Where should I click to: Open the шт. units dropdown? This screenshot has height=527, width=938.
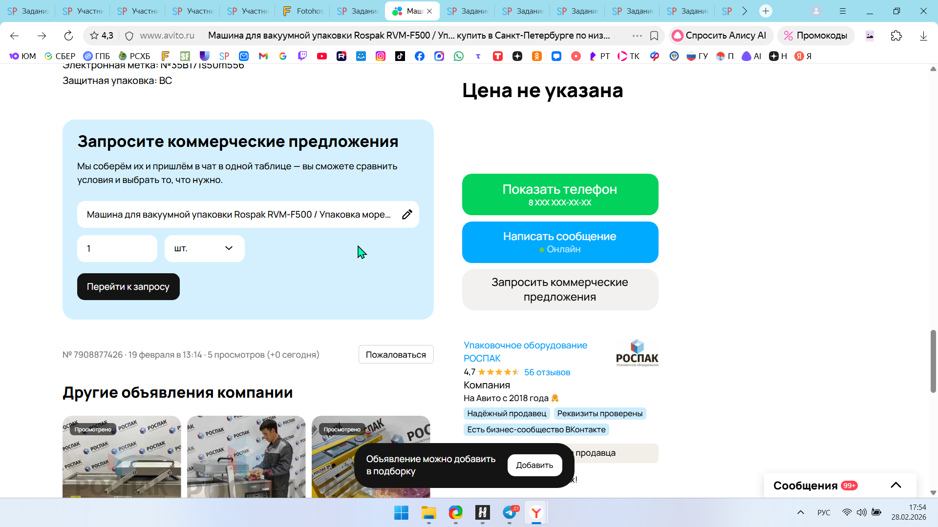[204, 249]
